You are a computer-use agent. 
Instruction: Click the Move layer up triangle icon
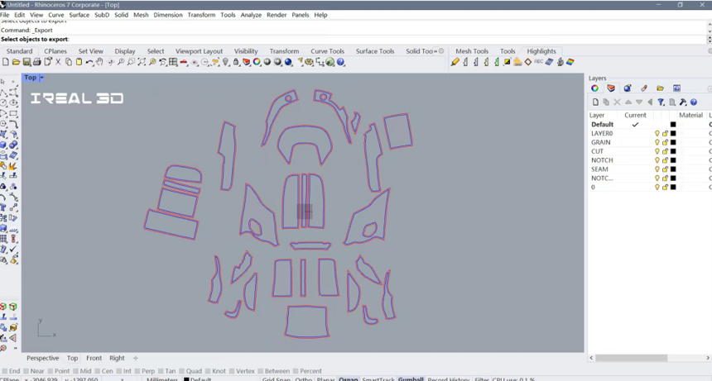tap(628, 102)
